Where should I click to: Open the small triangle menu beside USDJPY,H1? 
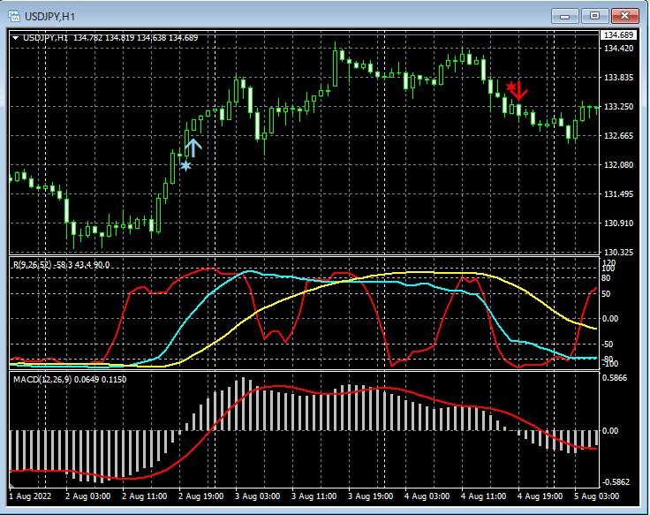tap(16, 37)
